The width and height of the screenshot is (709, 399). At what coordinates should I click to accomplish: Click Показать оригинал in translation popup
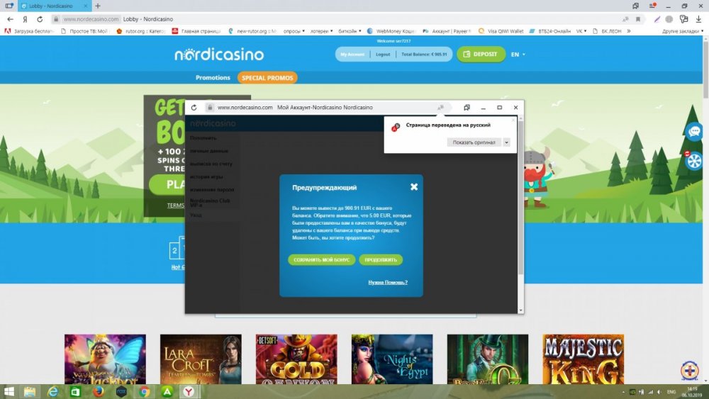(475, 142)
